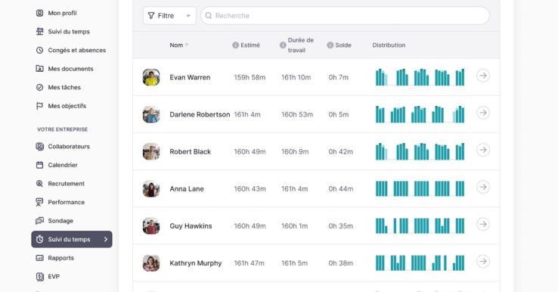Select the EVP sidebar icon
This screenshot has width=558, height=292.
40,276
